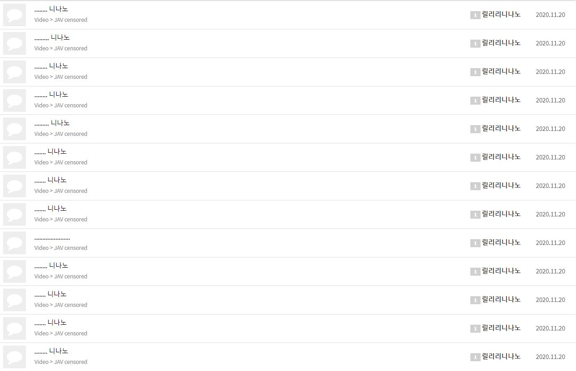Screen dimensions: 576x371
Task: Open the second row's '......... 니나노' post
Action: (52, 38)
